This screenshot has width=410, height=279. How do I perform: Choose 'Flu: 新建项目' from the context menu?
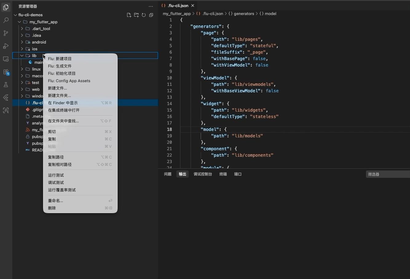pyautogui.click(x=60, y=59)
